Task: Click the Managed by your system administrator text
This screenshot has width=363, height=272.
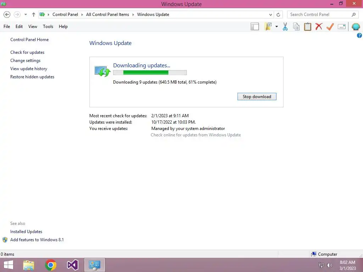Action: (188, 129)
